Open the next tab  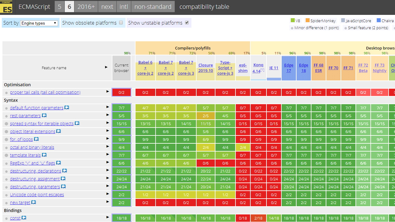(x=107, y=7)
